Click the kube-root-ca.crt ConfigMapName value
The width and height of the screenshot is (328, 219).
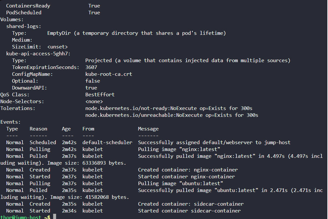click(108, 74)
